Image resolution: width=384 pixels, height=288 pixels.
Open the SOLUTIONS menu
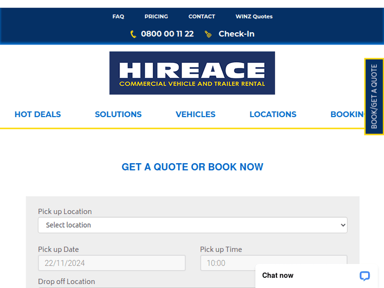pos(118,114)
